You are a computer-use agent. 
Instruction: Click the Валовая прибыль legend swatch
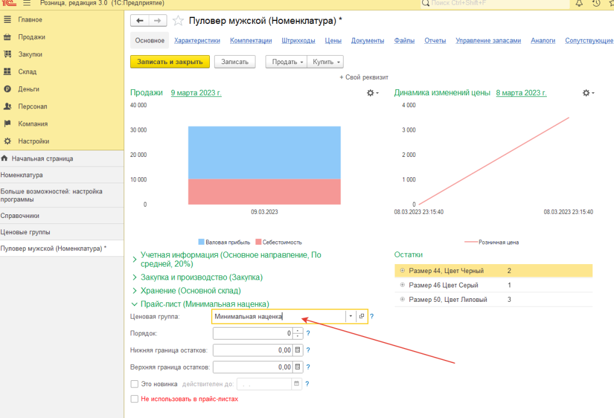pos(201,242)
